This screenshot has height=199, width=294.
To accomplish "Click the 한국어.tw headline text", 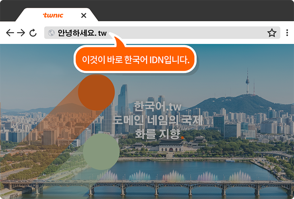I will pos(158,107).
